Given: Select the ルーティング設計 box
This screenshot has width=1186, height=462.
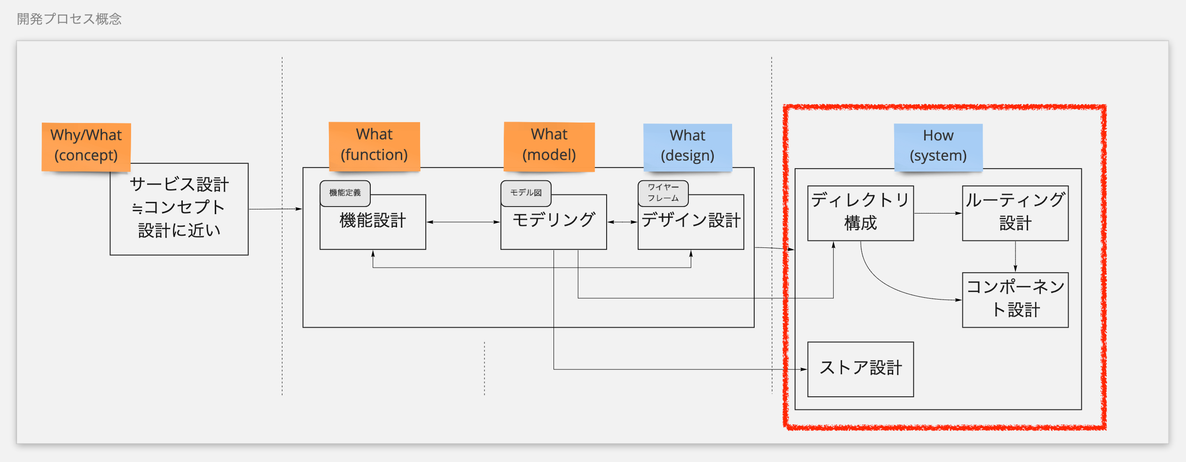Looking at the screenshot, I should coord(1015,213).
